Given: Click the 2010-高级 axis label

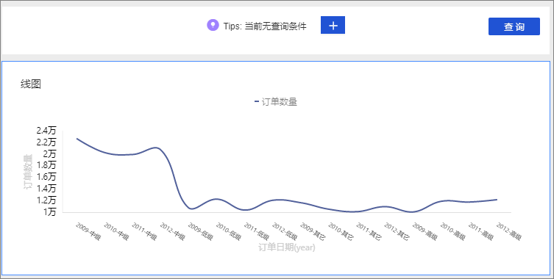Looking at the screenshot, I should (x=453, y=231).
